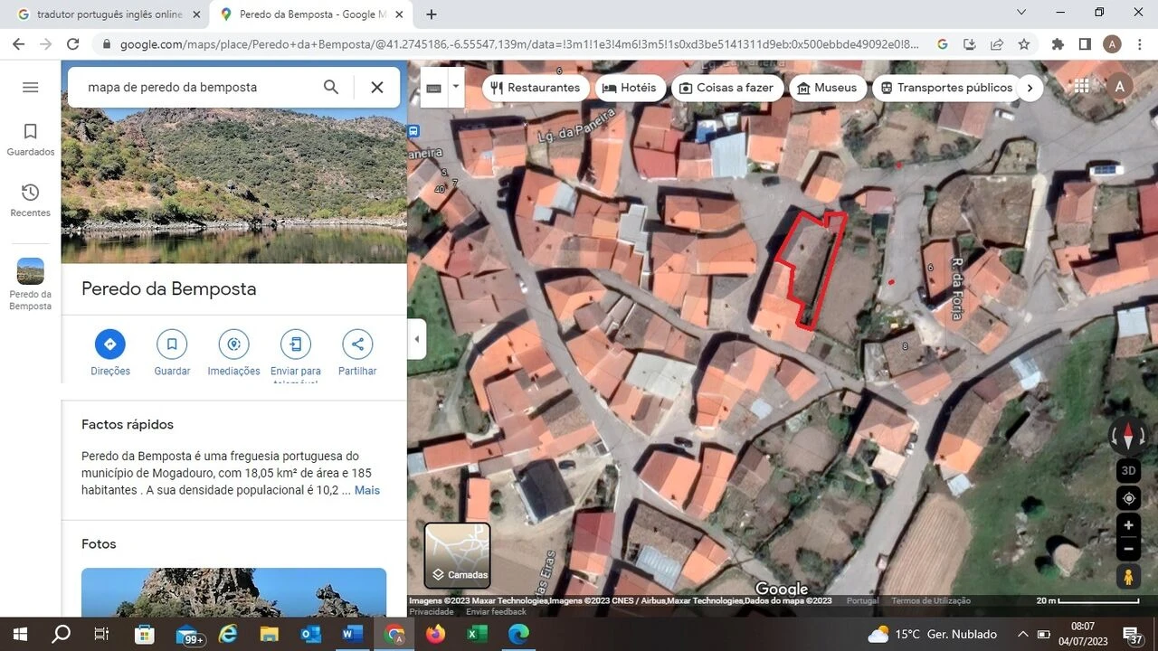Click the Direções icon for Peredo da Bemposta

[x=109, y=344]
